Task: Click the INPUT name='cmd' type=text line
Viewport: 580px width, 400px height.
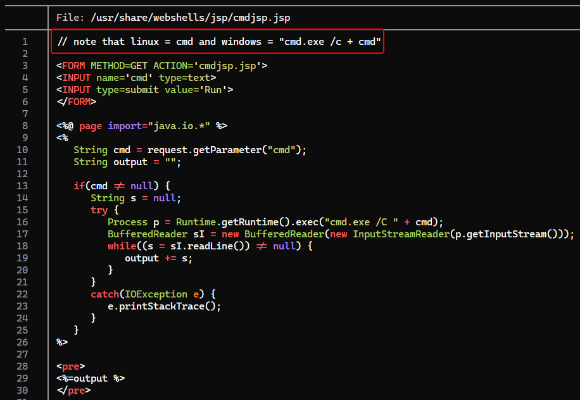Action: pos(136,78)
